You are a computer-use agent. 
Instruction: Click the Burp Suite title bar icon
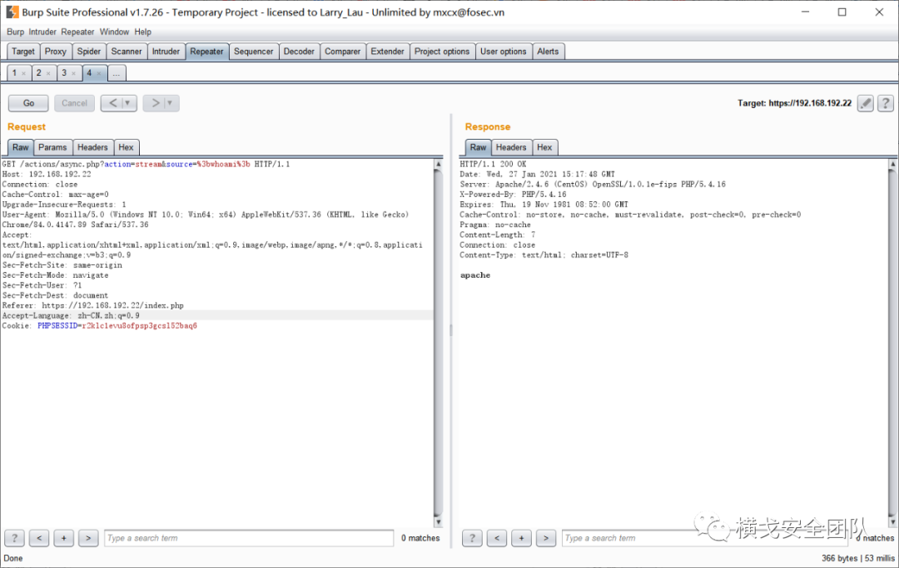(x=12, y=12)
